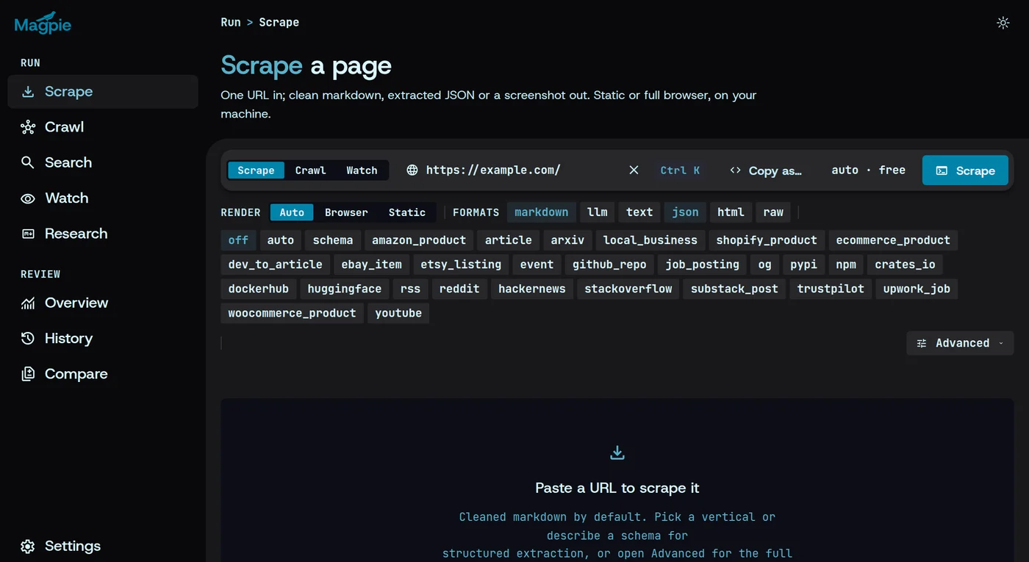Toggle the text format
The image size is (1029, 562).
click(x=639, y=212)
